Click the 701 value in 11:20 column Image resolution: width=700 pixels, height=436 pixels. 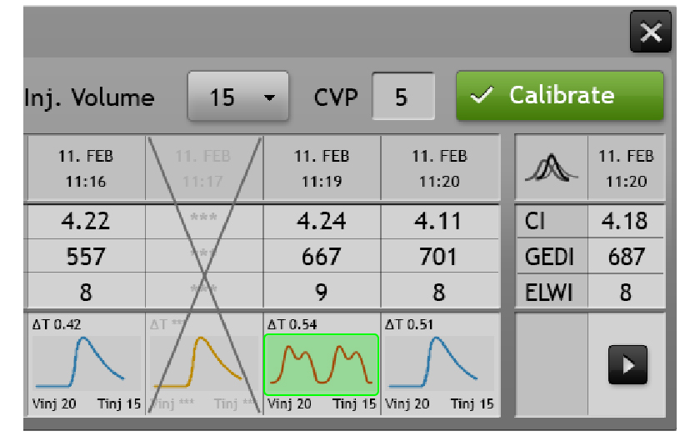coord(439,257)
